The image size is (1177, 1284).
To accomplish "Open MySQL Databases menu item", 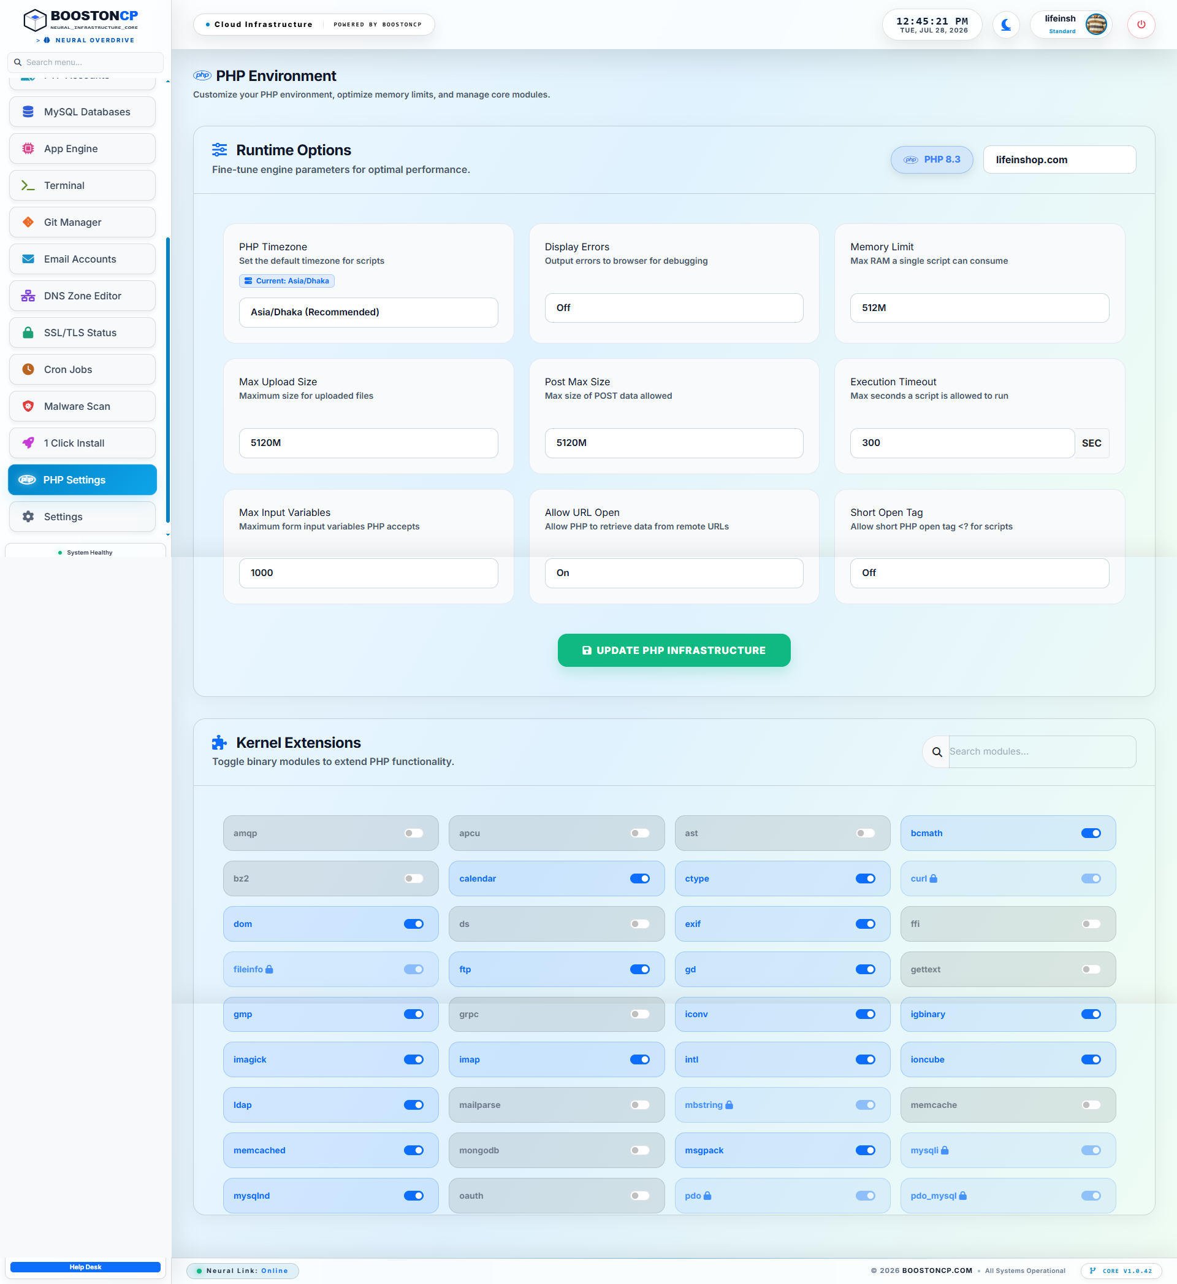I will 82,112.
